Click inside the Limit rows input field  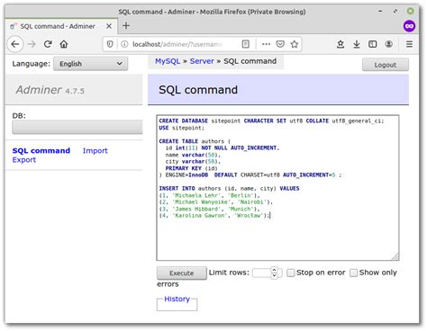point(262,273)
